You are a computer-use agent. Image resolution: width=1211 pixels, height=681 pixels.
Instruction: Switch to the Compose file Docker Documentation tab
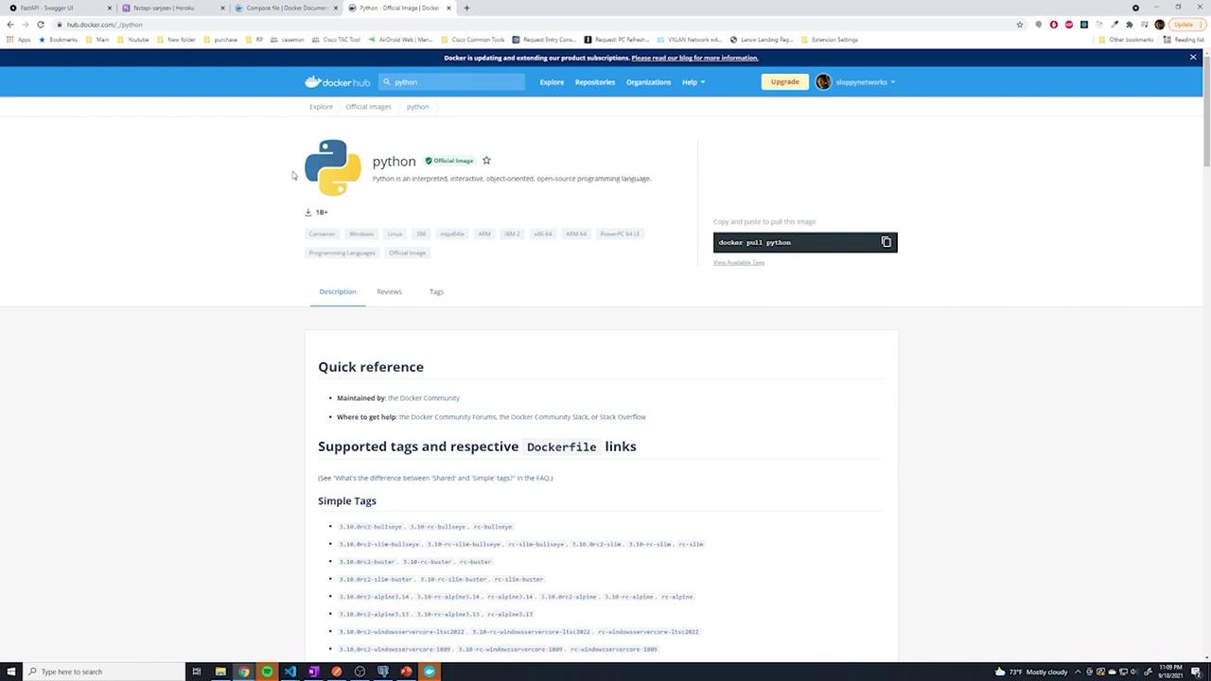[x=285, y=8]
